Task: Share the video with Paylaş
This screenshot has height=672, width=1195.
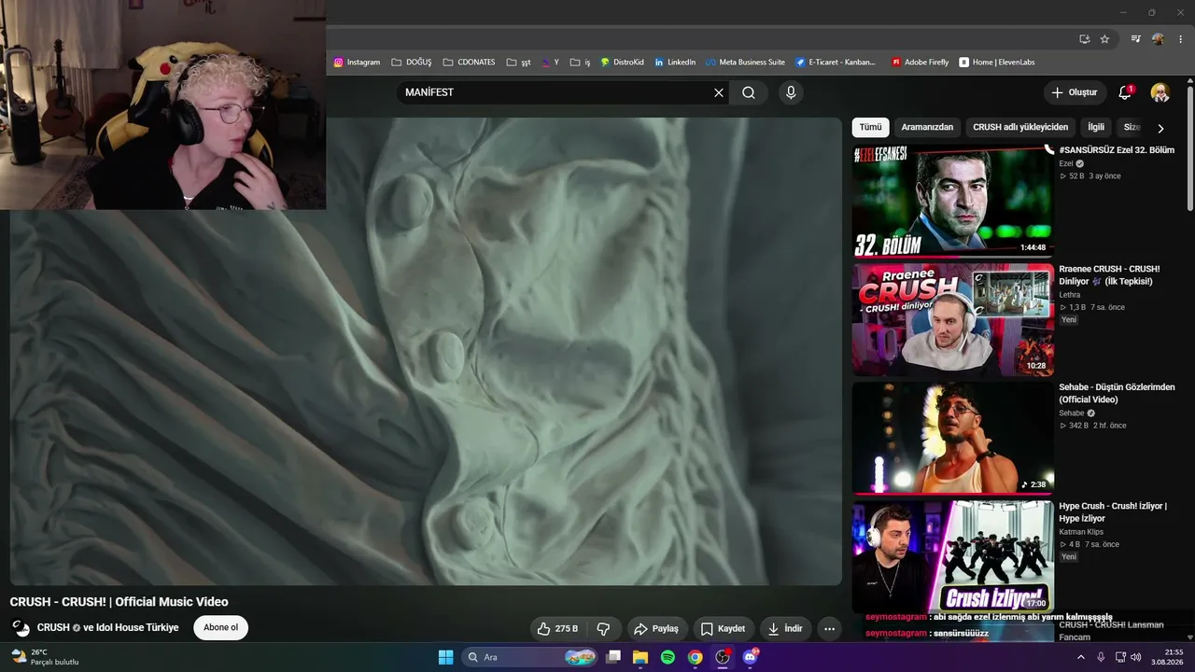Action: [656, 629]
